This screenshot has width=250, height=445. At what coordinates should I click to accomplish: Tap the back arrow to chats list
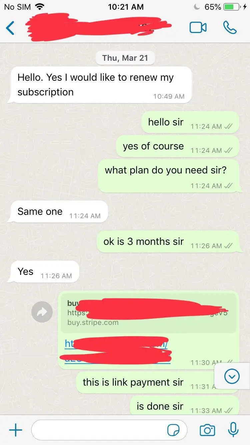(x=10, y=28)
